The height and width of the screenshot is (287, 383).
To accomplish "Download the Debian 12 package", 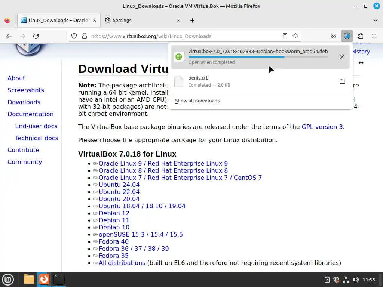I will coord(114,213).
